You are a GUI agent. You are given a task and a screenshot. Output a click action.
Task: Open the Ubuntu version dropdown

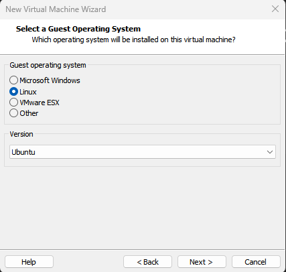point(143,152)
